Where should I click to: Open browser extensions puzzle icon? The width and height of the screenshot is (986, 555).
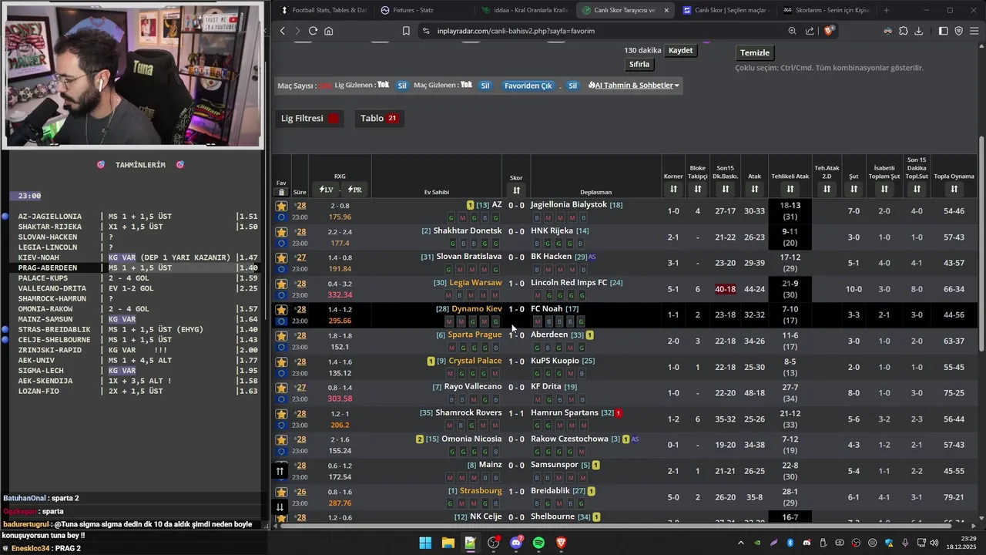904,31
